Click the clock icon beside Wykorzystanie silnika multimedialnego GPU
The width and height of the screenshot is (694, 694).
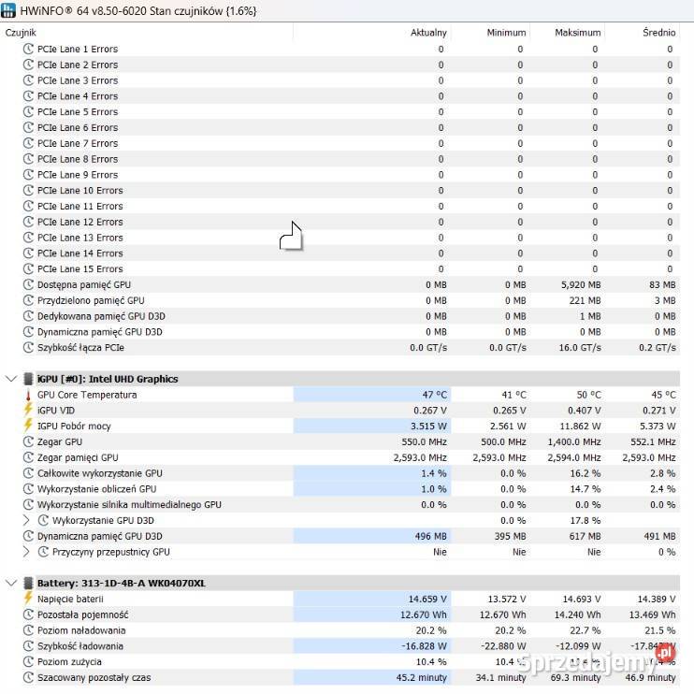point(28,504)
